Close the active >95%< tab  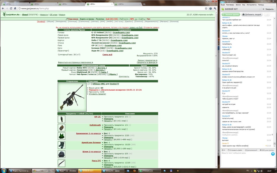(x=112, y=4)
